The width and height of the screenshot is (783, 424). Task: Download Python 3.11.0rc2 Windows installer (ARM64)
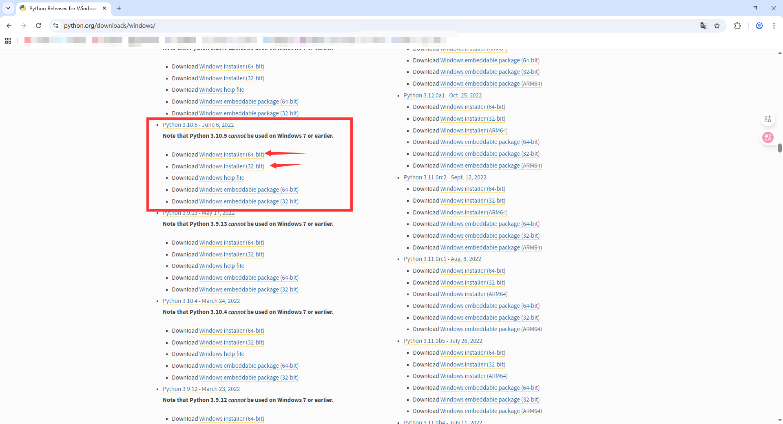(x=474, y=212)
